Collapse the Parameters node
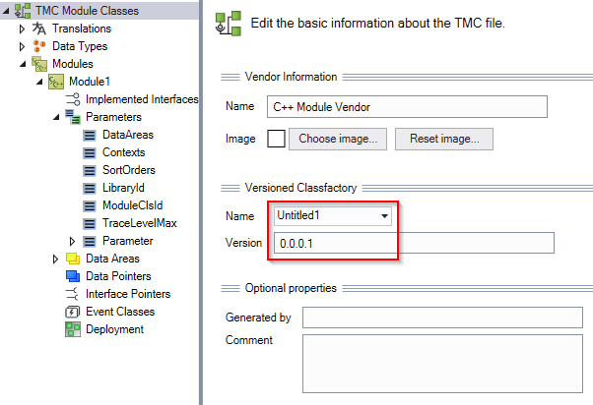Screen dimensions: 593x405 click(x=56, y=117)
